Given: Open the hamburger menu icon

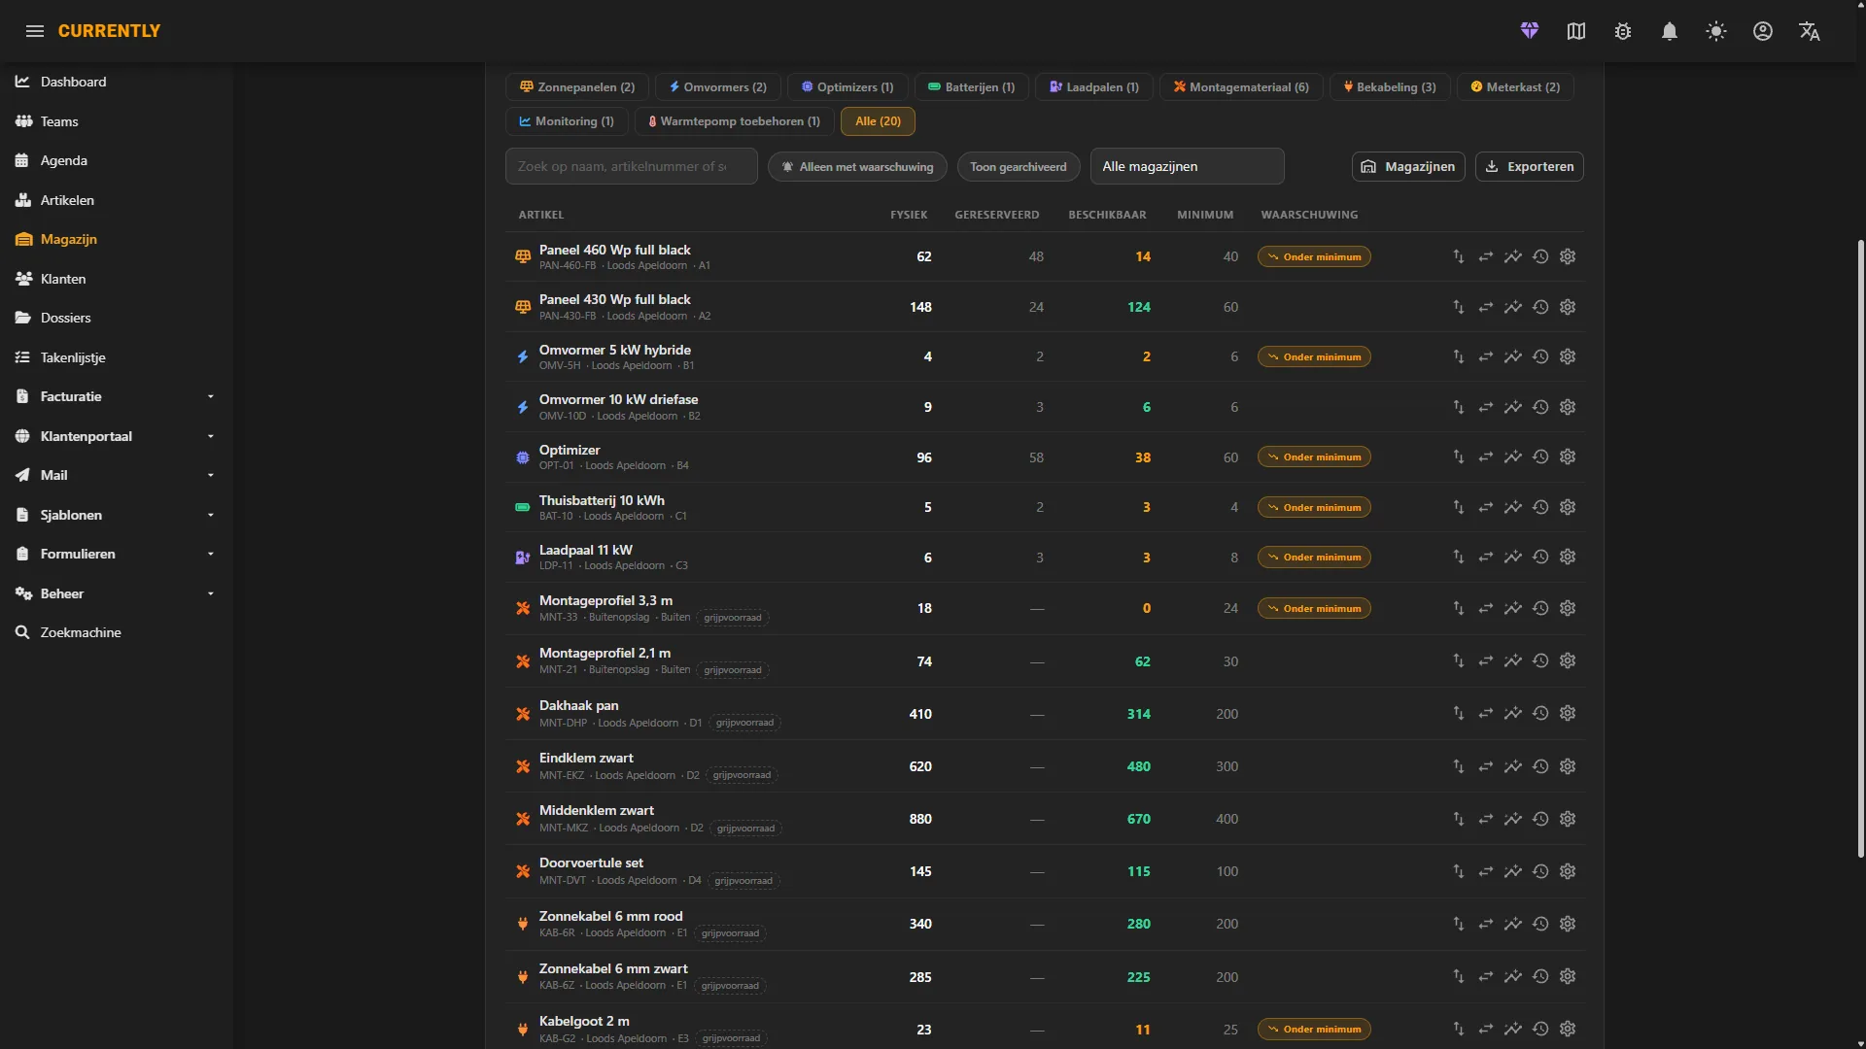Looking at the screenshot, I should click(x=35, y=31).
